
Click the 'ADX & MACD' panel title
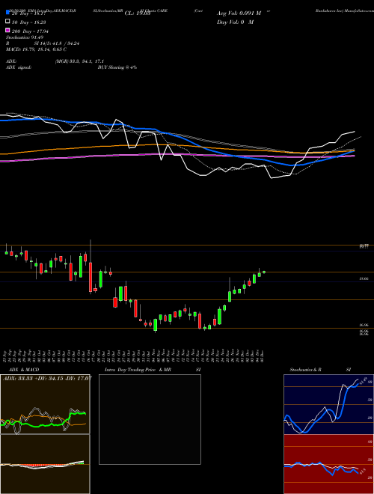coord(24,370)
